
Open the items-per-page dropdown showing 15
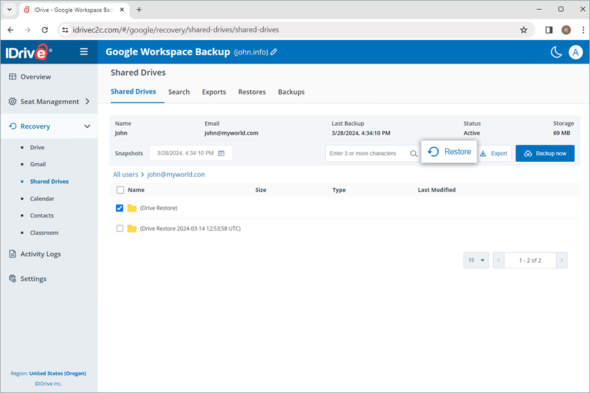click(x=475, y=260)
